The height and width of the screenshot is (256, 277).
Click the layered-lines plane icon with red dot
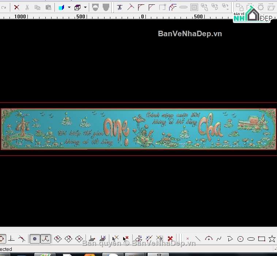92,239
